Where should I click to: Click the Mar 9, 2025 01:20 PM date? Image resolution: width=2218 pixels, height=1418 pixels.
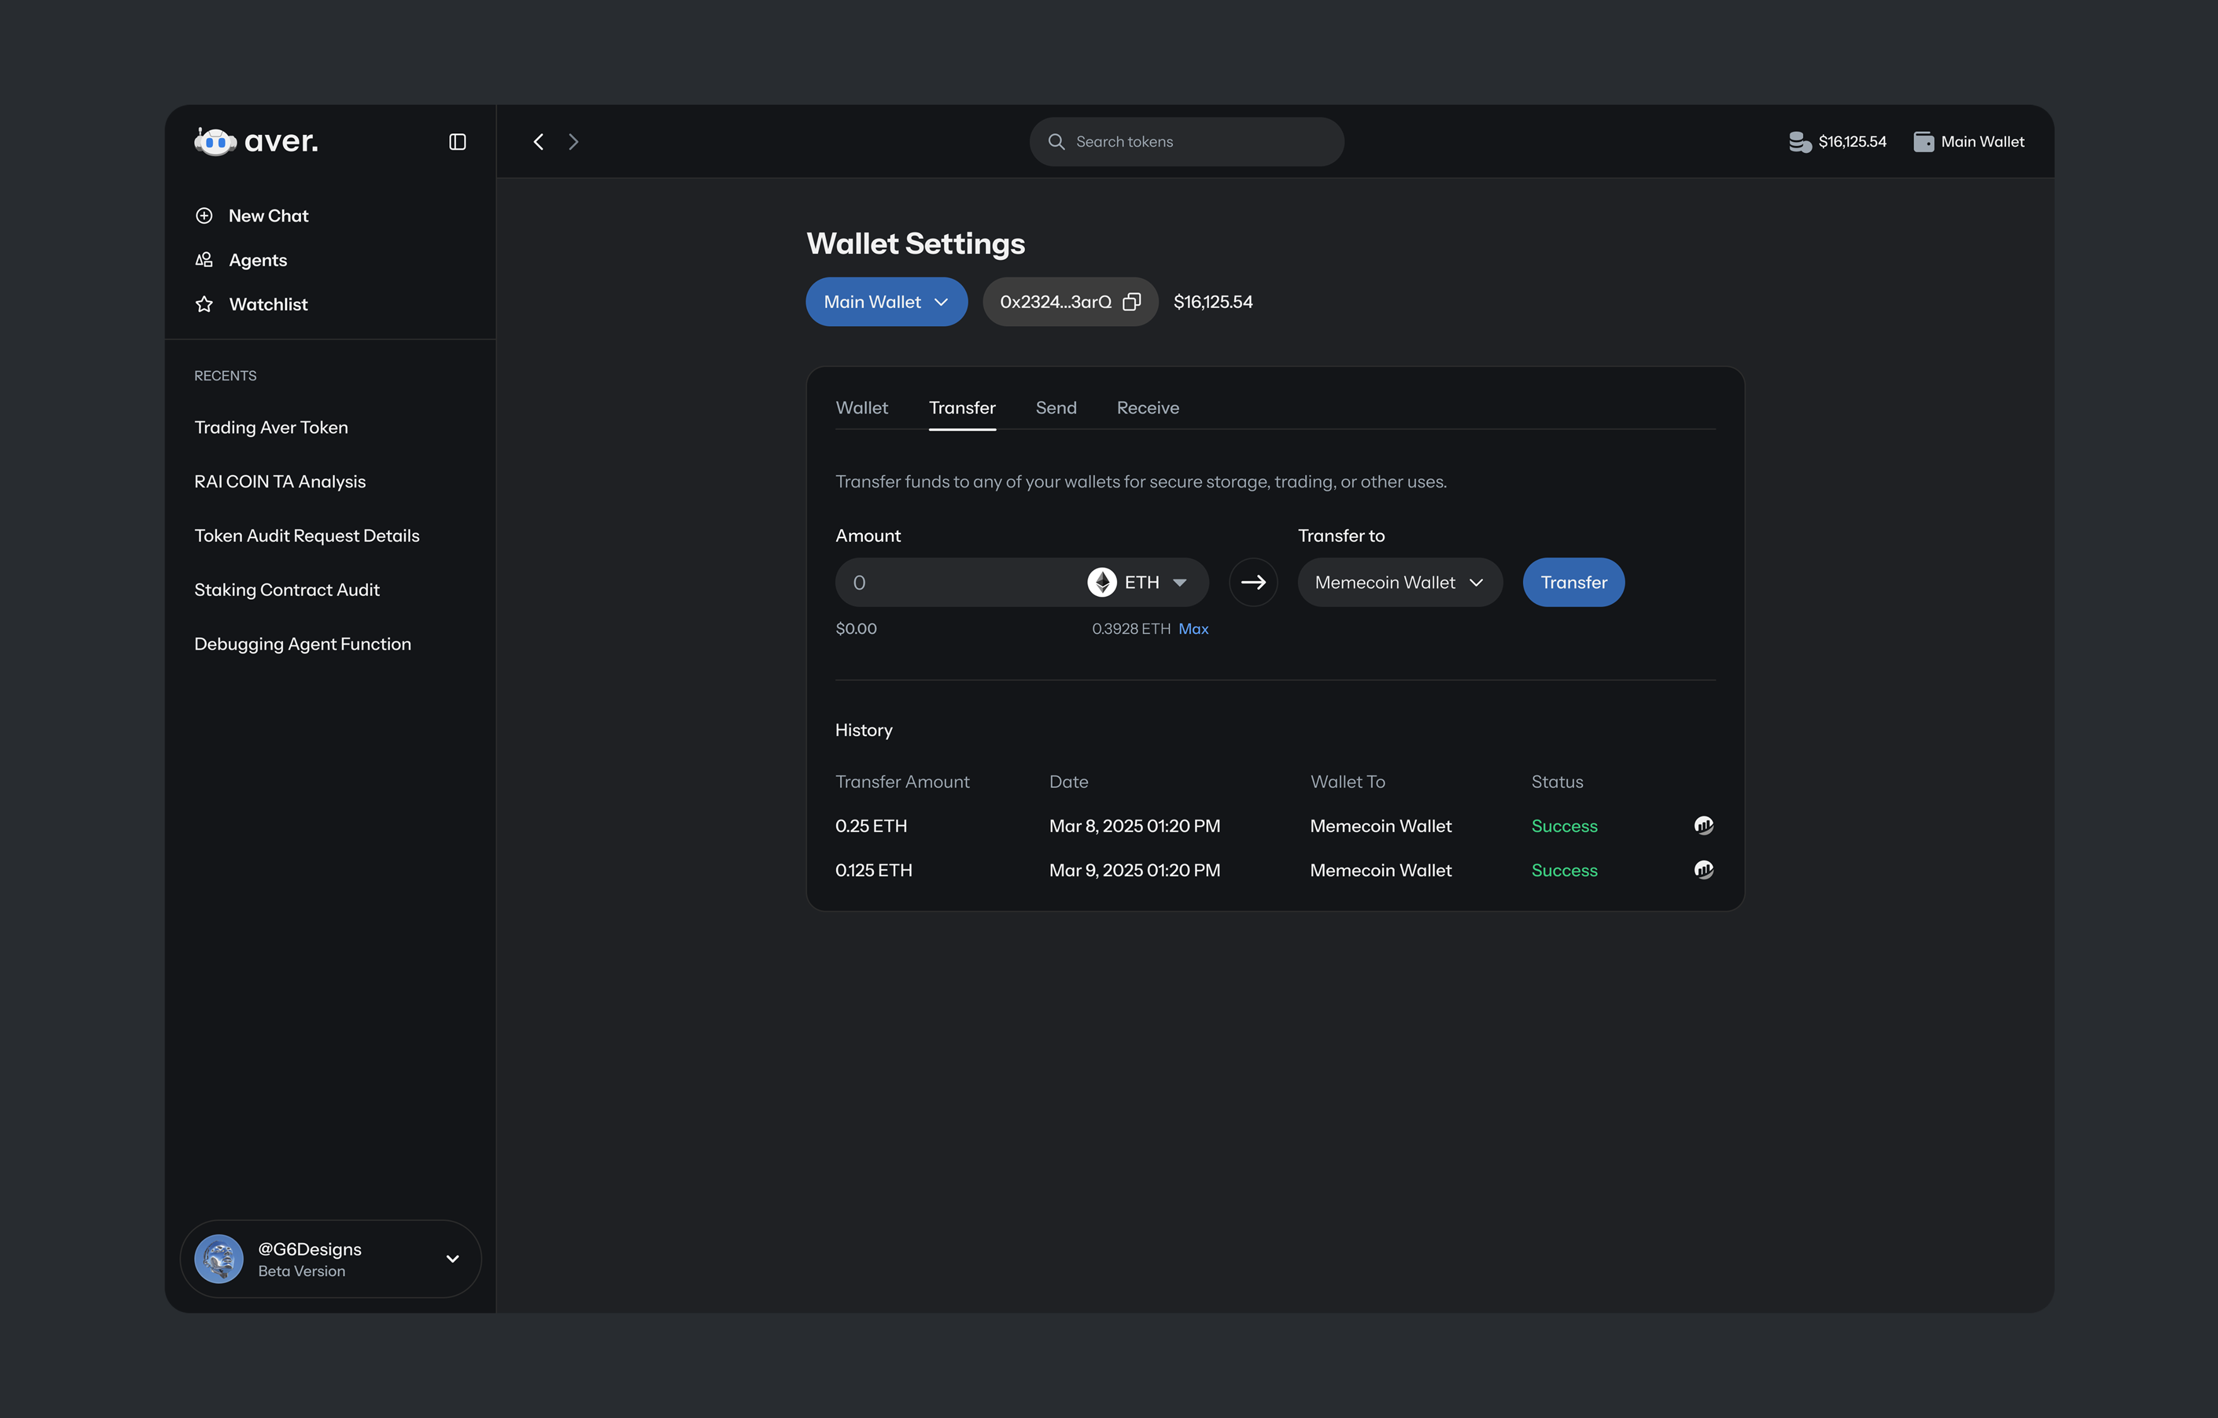click(1134, 870)
